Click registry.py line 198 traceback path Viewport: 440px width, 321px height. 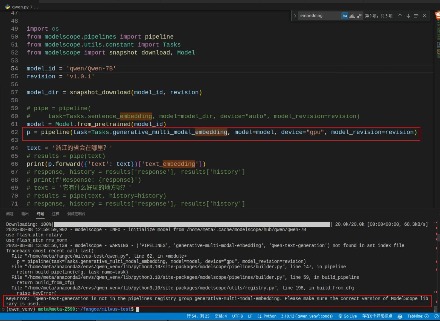182,288
